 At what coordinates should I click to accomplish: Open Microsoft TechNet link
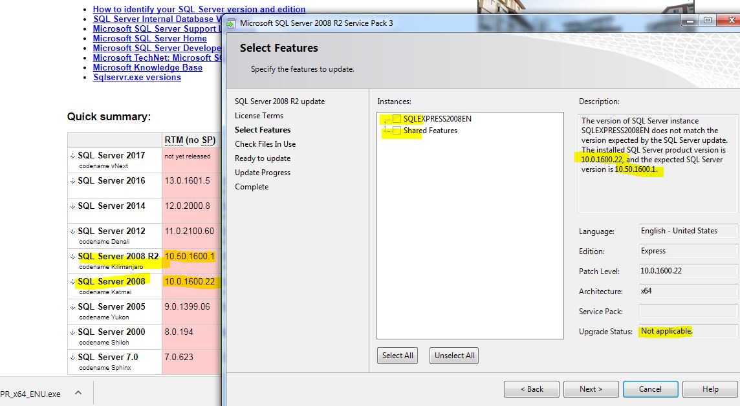pos(157,58)
